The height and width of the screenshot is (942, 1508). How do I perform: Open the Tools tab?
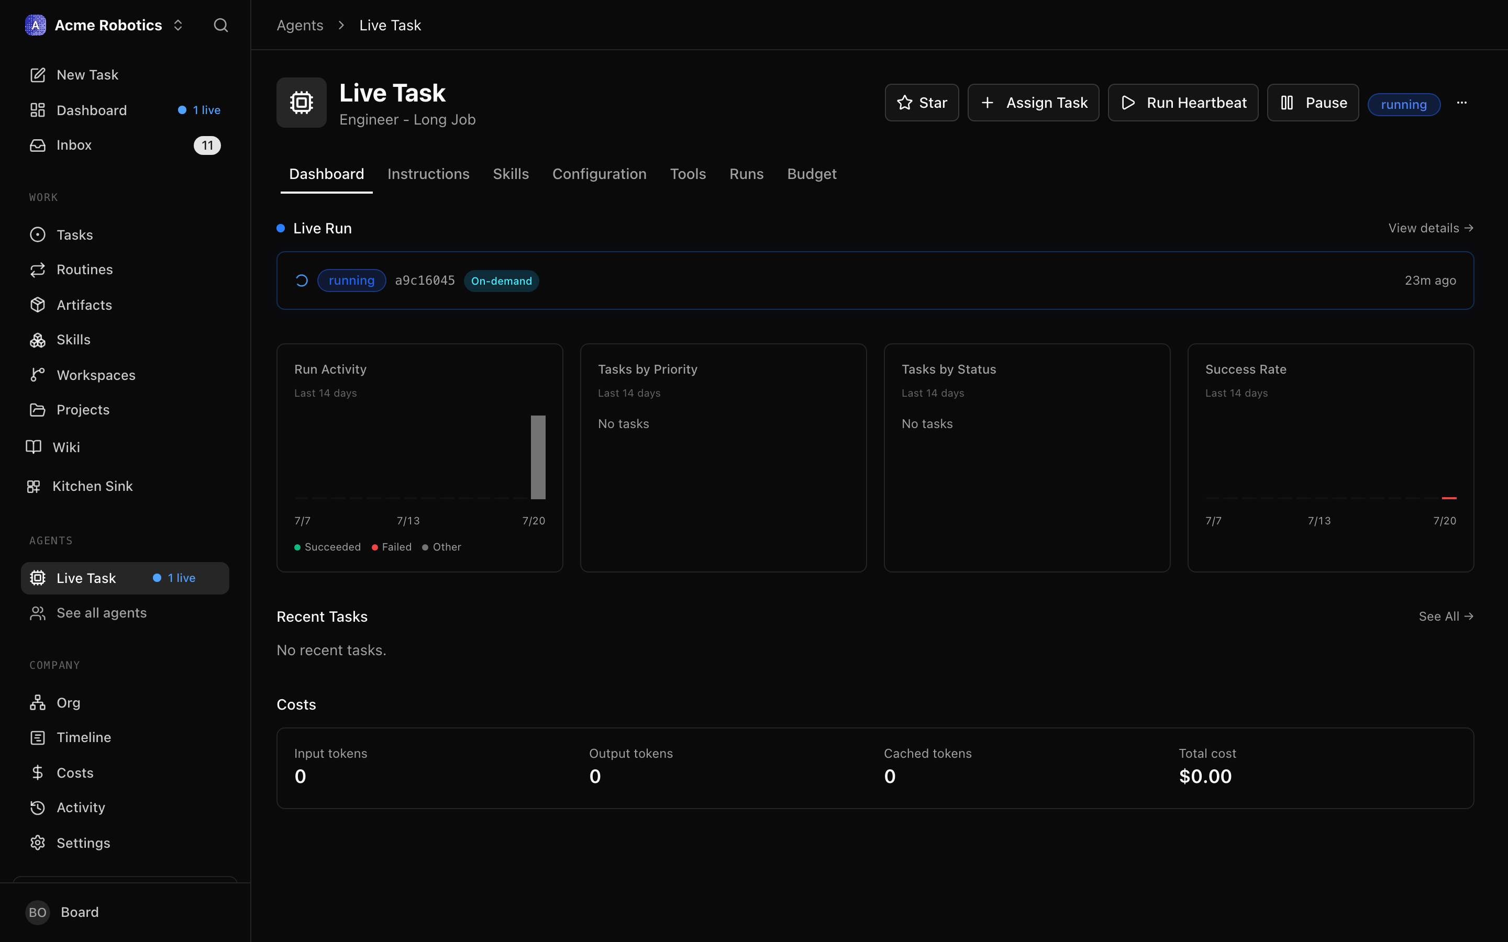pos(688,174)
